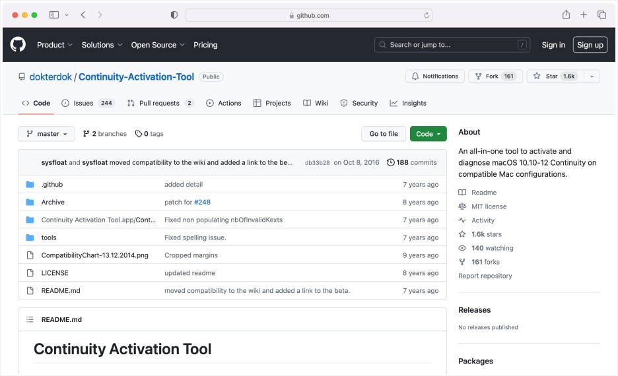This screenshot has width=618, height=376.
Task: Open the Pull requests tab
Action: tap(160, 103)
